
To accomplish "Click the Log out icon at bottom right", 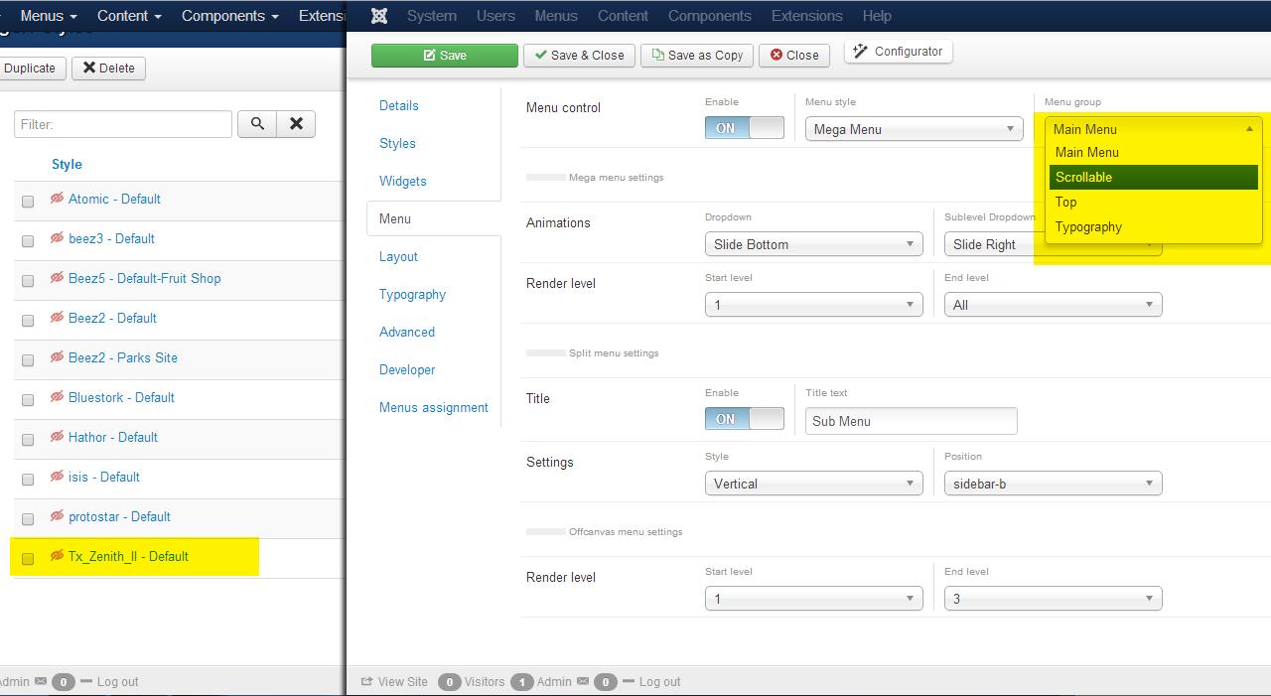I will coord(630,681).
